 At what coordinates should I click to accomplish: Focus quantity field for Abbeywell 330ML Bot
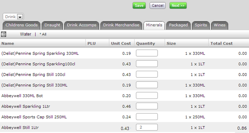147,96
